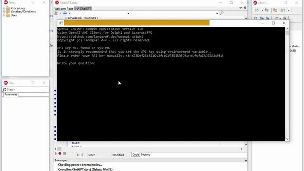Switch to the History view tab
This screenshot has width=304, height=171.
[x=145, y=155]
